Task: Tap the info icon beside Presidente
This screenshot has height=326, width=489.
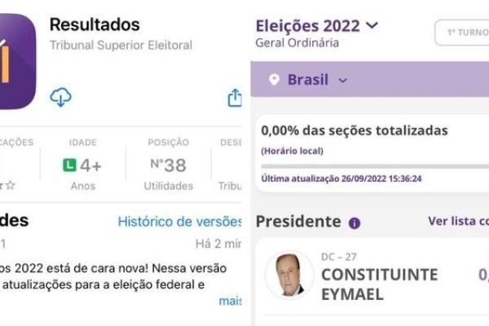Action: [355, 223]
